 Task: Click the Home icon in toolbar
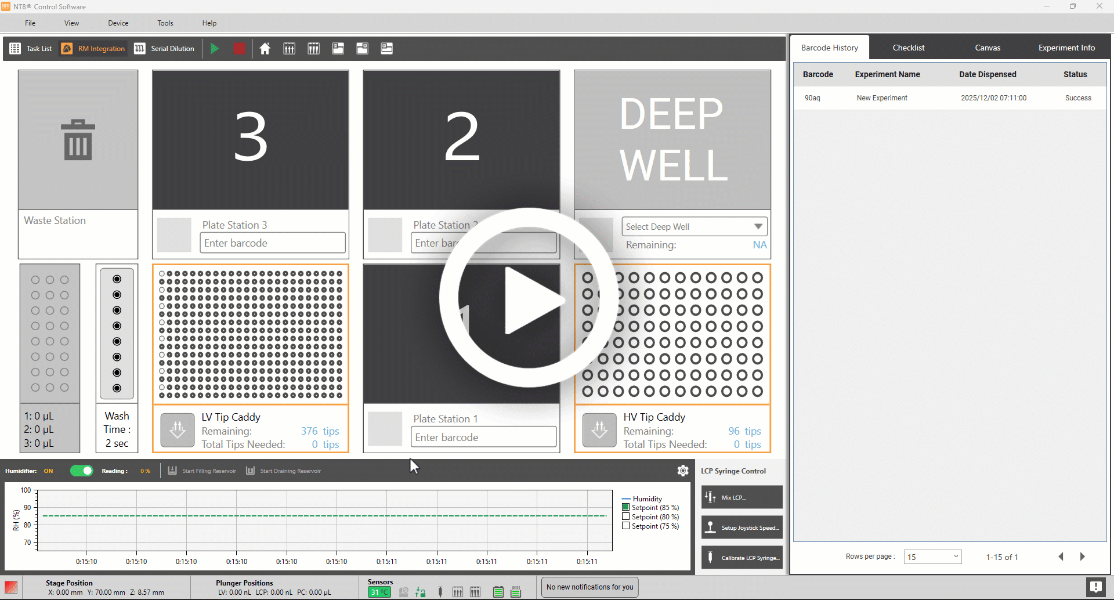coord(265,49)
